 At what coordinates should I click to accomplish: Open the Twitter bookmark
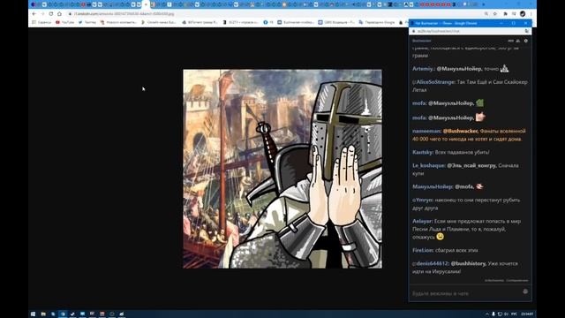tap(87, 22)
